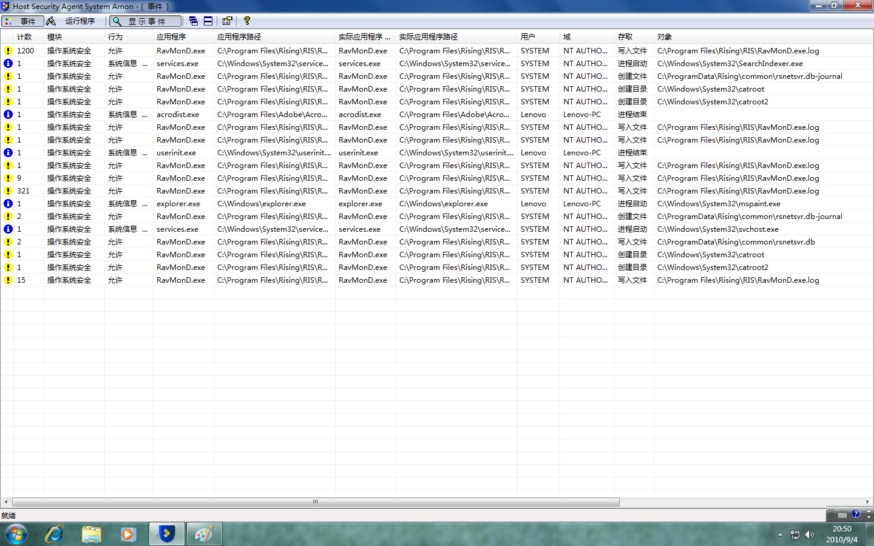
Task: Sort by the 行为 column header
Action: click(129, 37)
